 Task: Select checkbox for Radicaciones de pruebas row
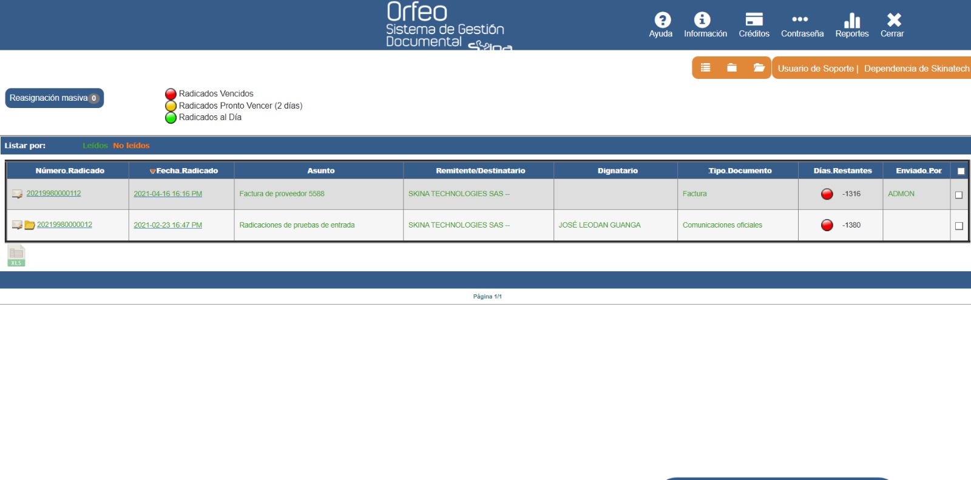(x=959, y=226)
